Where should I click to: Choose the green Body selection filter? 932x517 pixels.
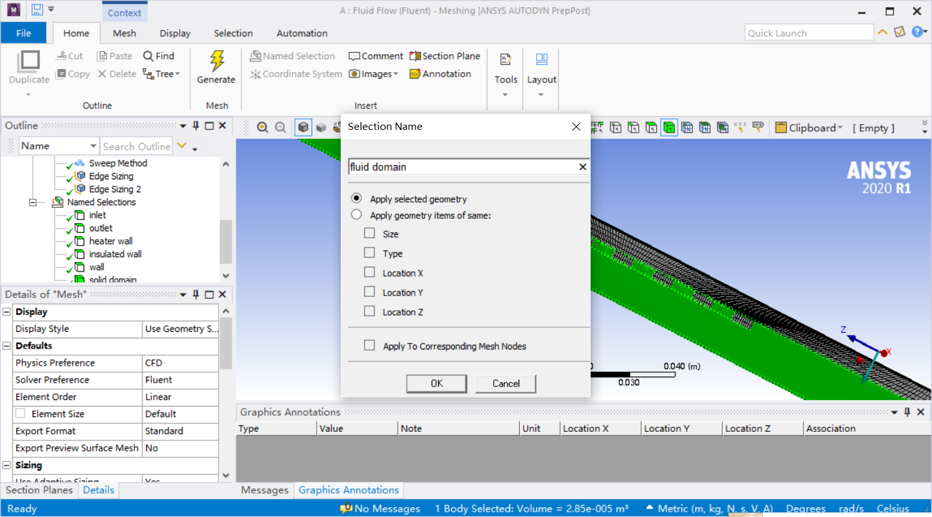click(x=669, y=128)
